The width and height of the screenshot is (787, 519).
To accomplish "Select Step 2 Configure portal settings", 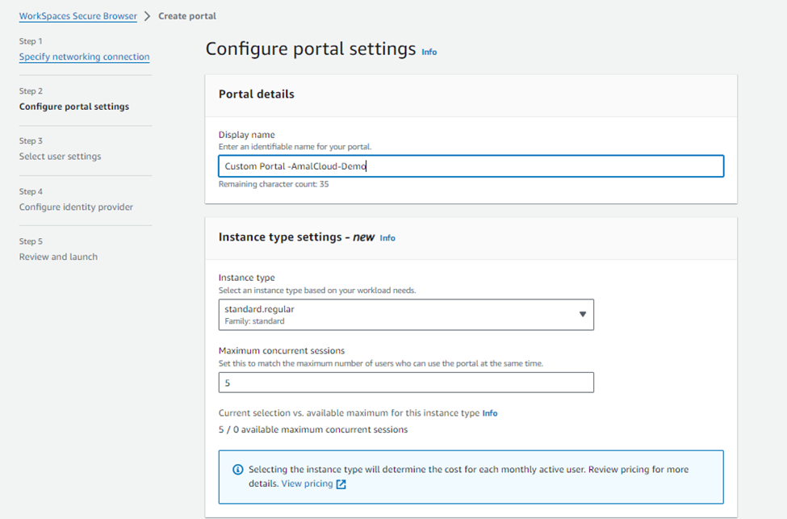I will (x=74, y=107).
